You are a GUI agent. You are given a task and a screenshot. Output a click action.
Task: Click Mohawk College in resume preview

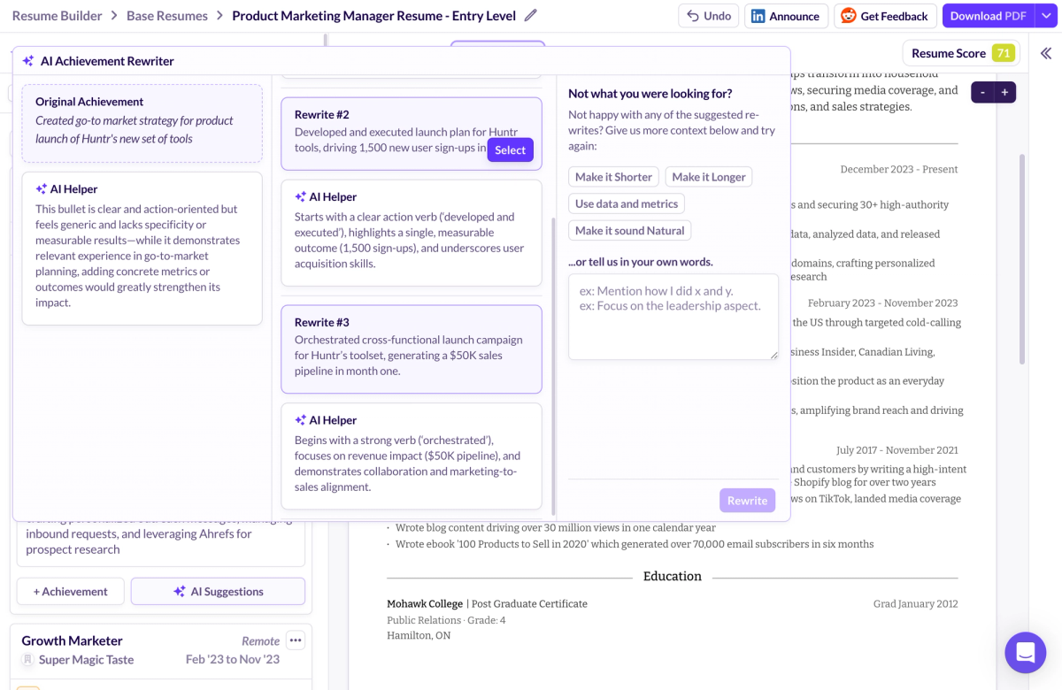[425, 603]
